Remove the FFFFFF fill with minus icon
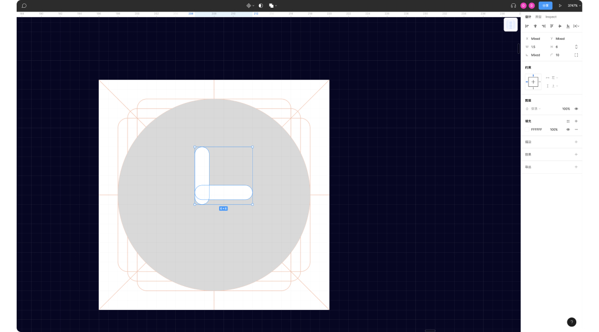Screen dimensions: 599x332 576,129
